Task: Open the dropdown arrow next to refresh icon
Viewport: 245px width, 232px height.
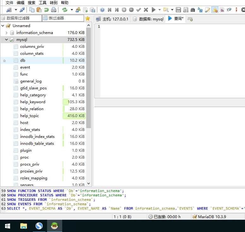Action: [72, 10]
